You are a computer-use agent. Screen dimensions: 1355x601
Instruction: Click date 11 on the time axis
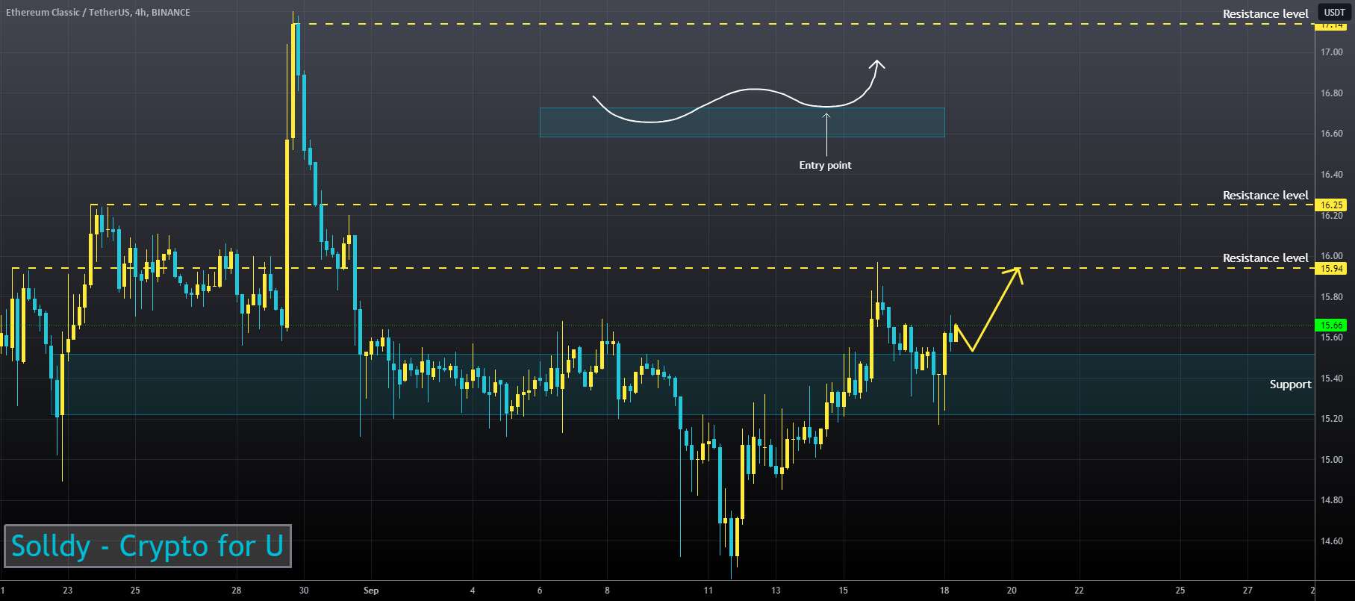coord(708,591)
